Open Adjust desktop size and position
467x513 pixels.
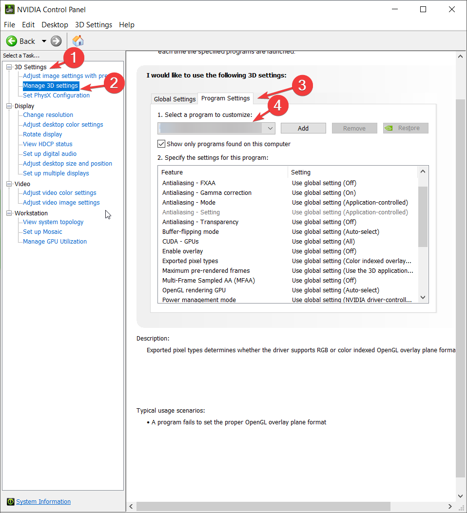[x=67, y=164]
